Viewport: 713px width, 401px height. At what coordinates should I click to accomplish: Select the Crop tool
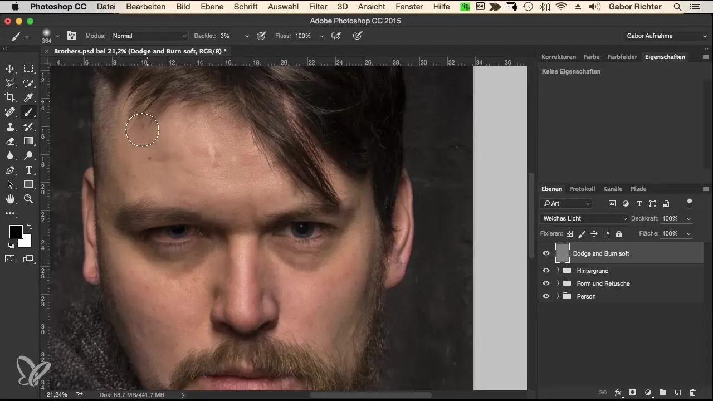tap(10, 97)
